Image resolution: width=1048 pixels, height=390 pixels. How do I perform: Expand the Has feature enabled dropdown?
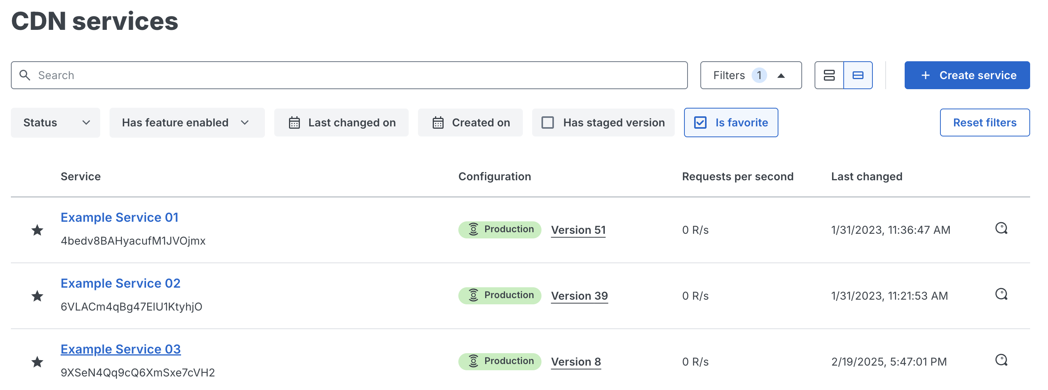tap(187, 122)
